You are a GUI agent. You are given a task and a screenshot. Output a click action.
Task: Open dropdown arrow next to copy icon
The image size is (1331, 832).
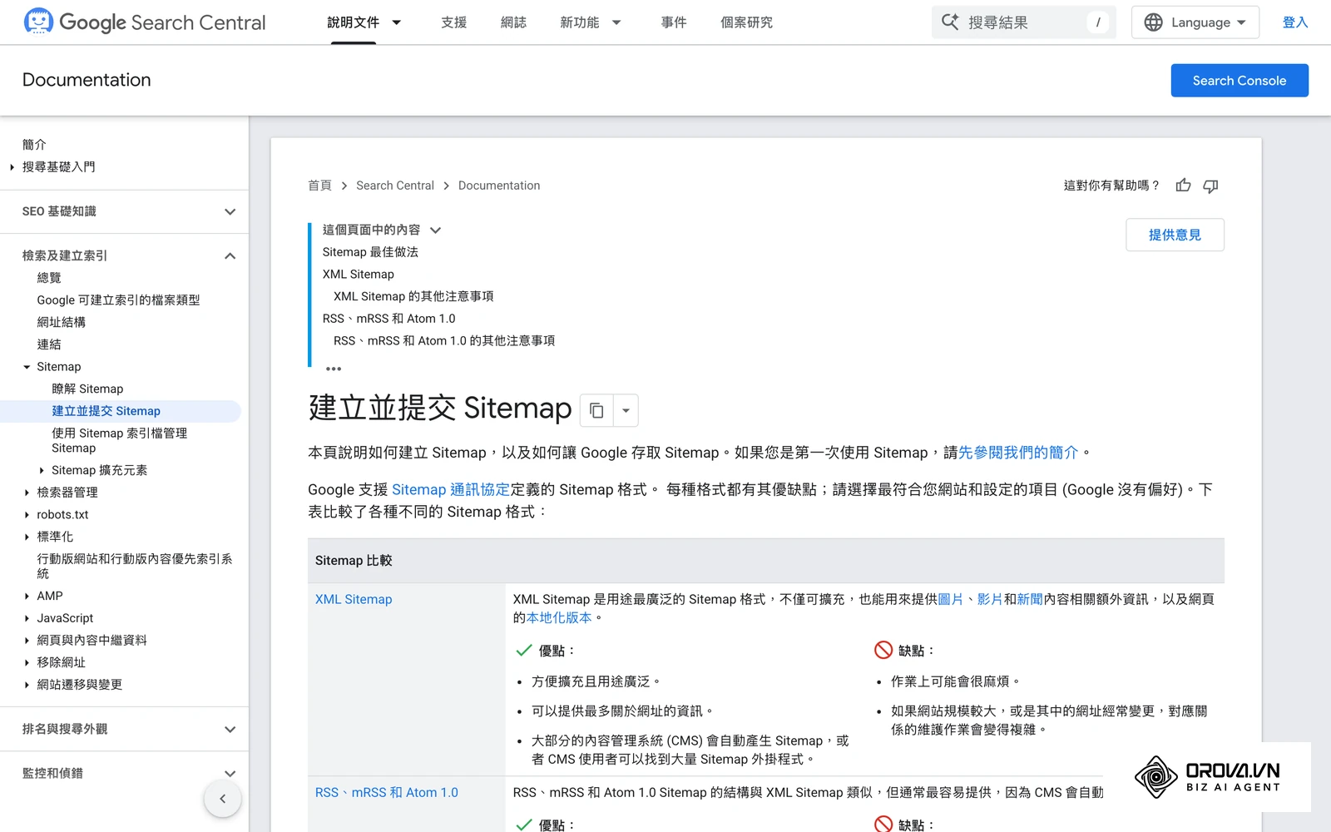click(x=626, y=410)
